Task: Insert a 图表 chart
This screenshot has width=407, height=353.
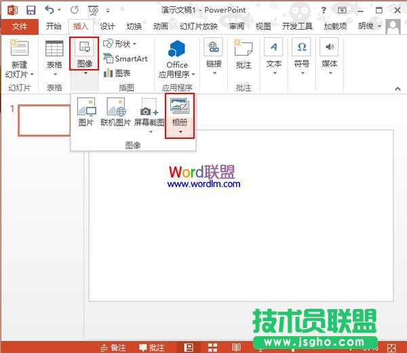Action: (x=117, y=73)
